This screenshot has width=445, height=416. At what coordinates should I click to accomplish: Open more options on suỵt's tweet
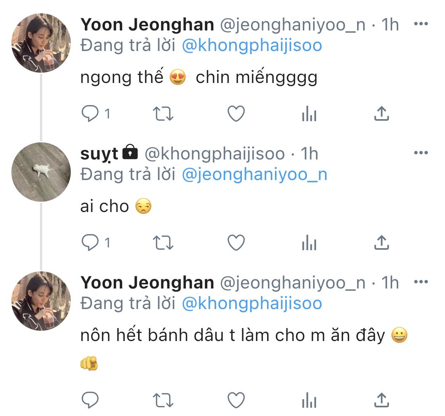[x=421, y=153]
